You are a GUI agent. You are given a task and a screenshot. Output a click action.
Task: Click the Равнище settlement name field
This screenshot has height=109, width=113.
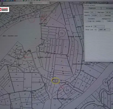coord(108,16)
